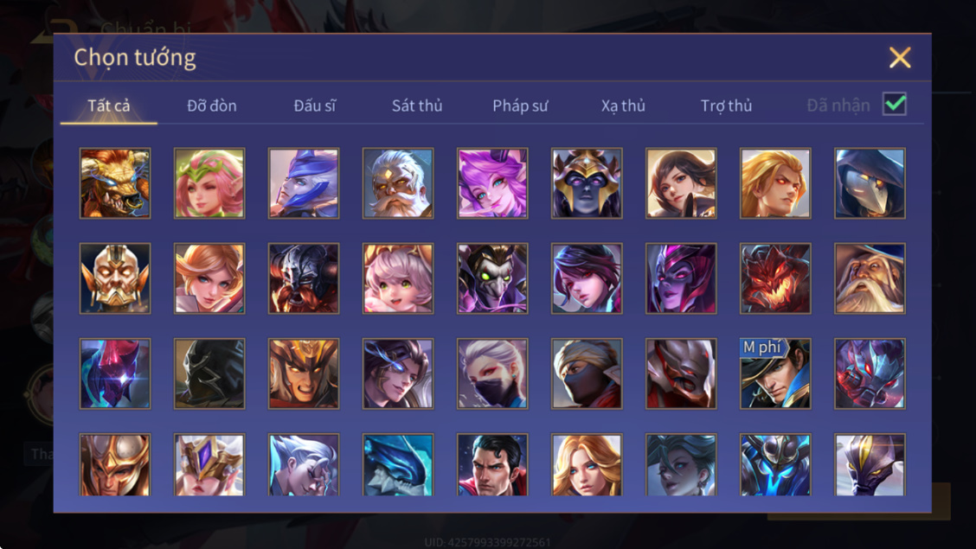Pick the plague-doctor hooded hero portrait
976x549 pixels.
[x=870, y=183]
